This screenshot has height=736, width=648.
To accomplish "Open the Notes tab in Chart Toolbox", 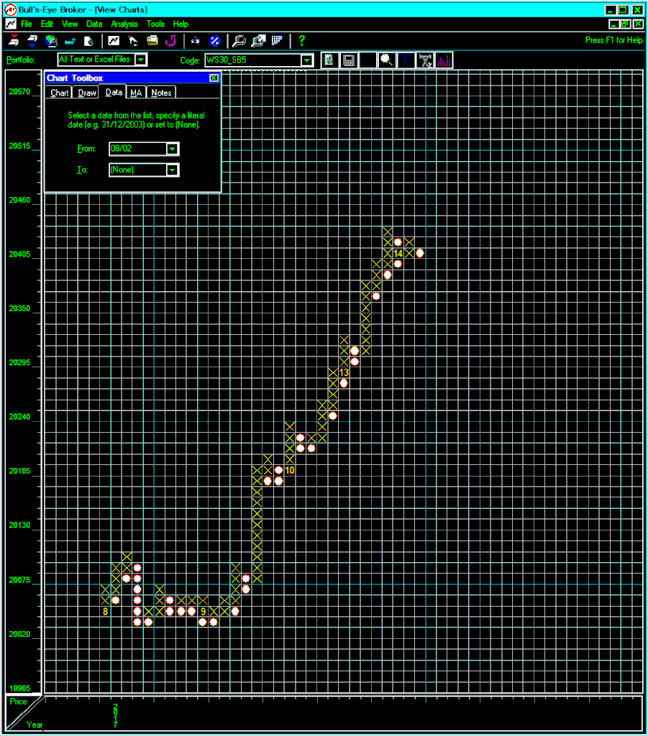I will tap(161, 93).
